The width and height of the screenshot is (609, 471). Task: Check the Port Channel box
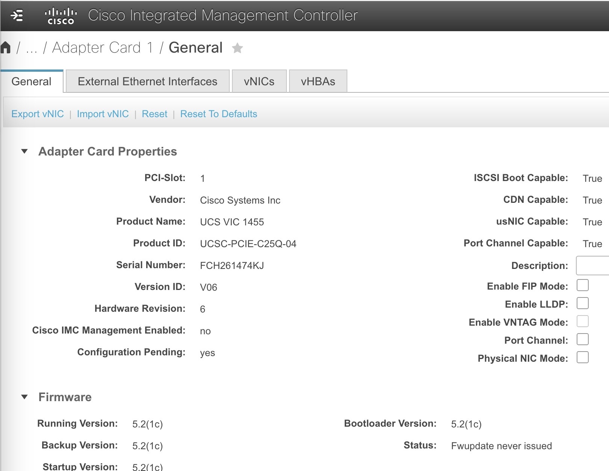click(x=583, y=340)
